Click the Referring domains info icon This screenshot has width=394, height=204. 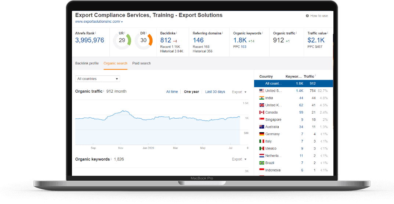pos(223,33)
